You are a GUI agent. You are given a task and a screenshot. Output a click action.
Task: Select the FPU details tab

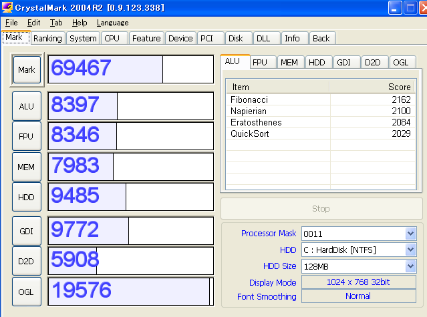click(x=263, y=63)
